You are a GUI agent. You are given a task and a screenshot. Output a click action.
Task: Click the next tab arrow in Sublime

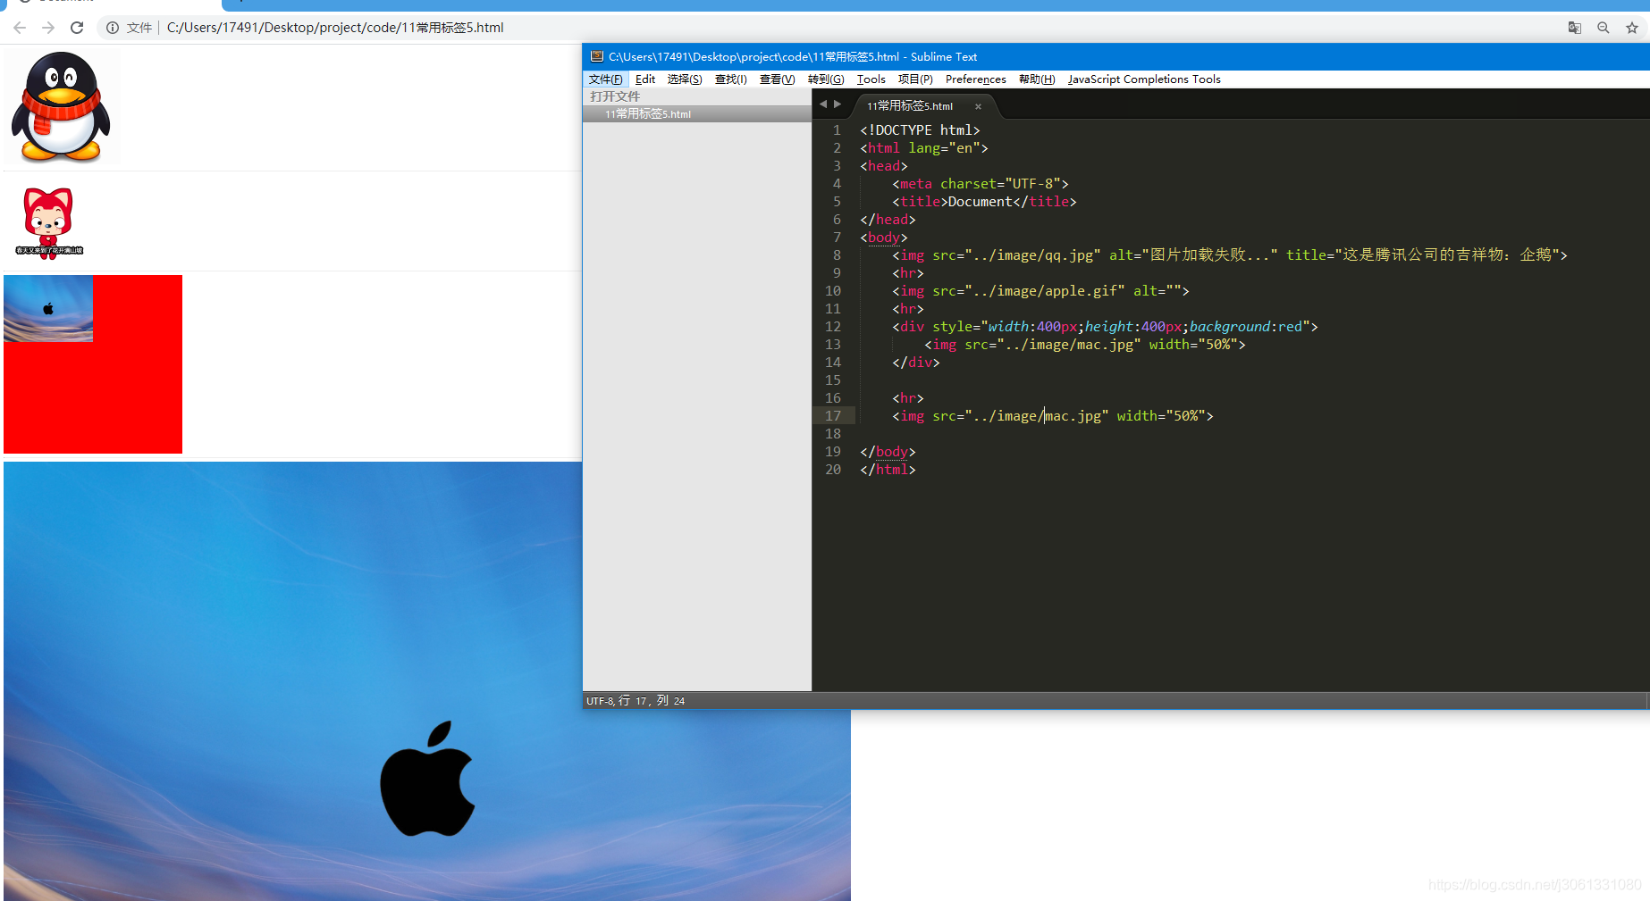[838, 104]
